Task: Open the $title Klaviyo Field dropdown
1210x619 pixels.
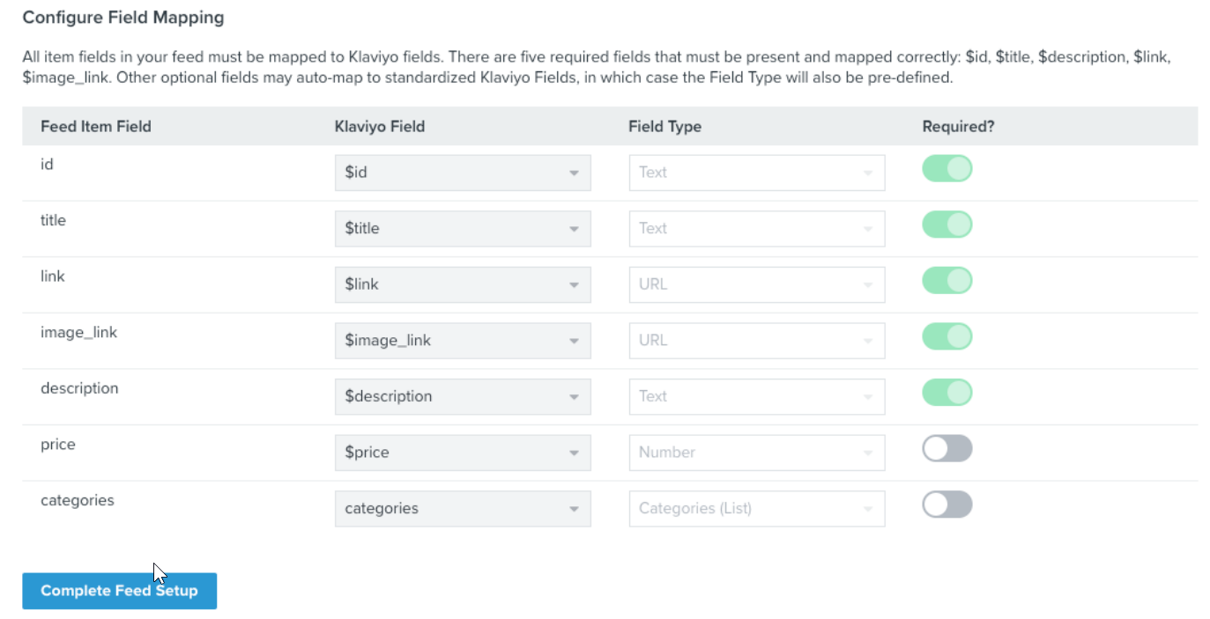Action: 462,229
